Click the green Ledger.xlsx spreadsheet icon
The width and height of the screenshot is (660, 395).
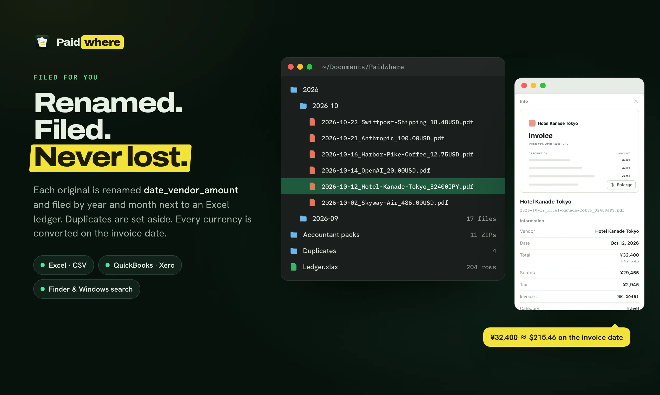tap(294, 267)
